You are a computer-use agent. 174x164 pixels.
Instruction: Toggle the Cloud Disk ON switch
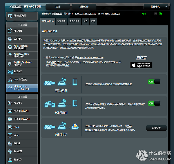[x=154, y=82]
